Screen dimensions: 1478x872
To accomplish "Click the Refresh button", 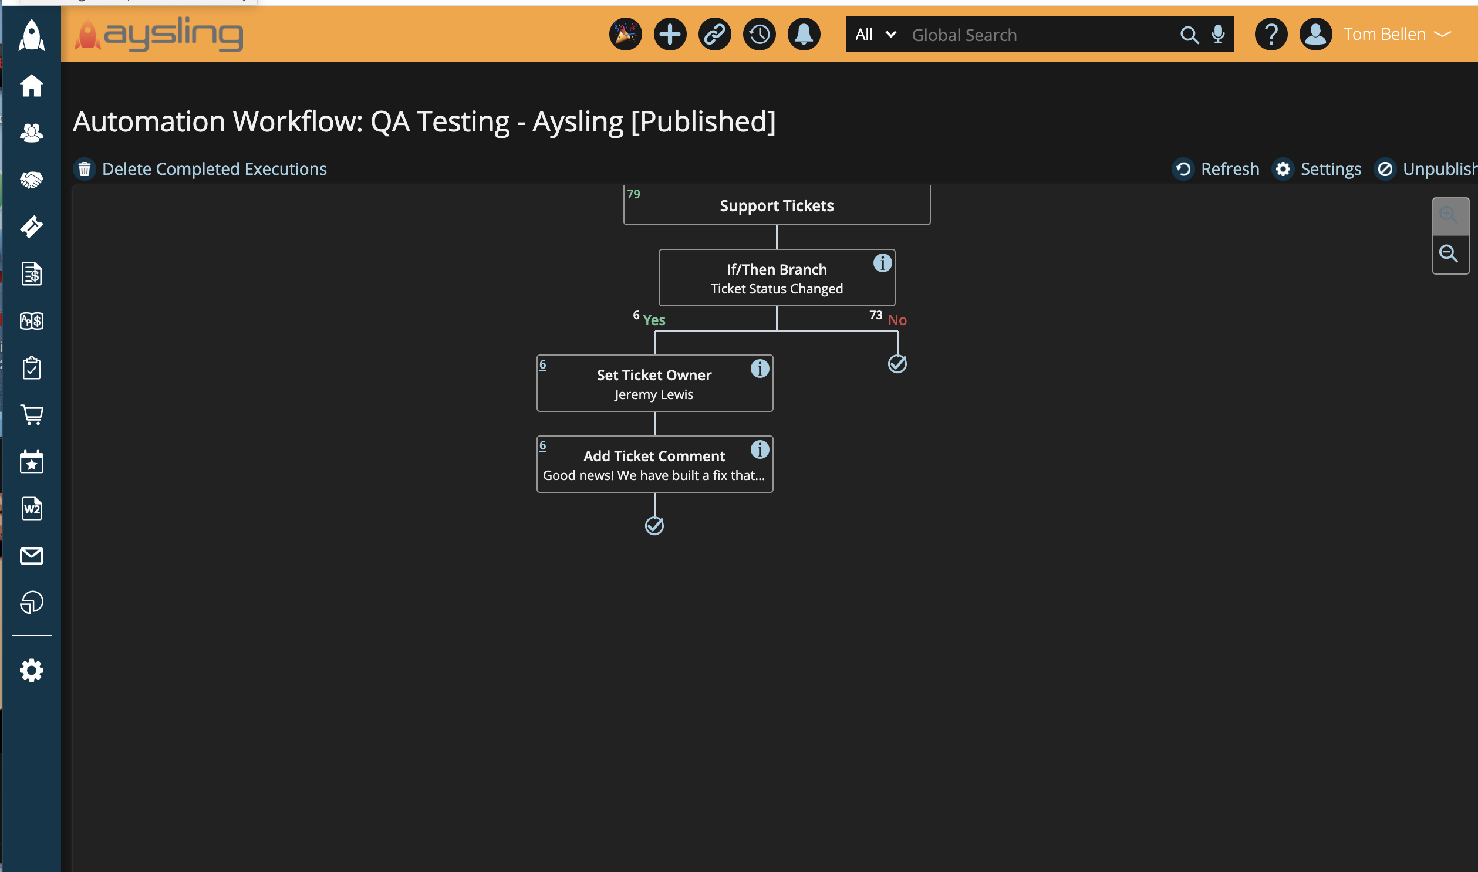I will coord(1216,168).
